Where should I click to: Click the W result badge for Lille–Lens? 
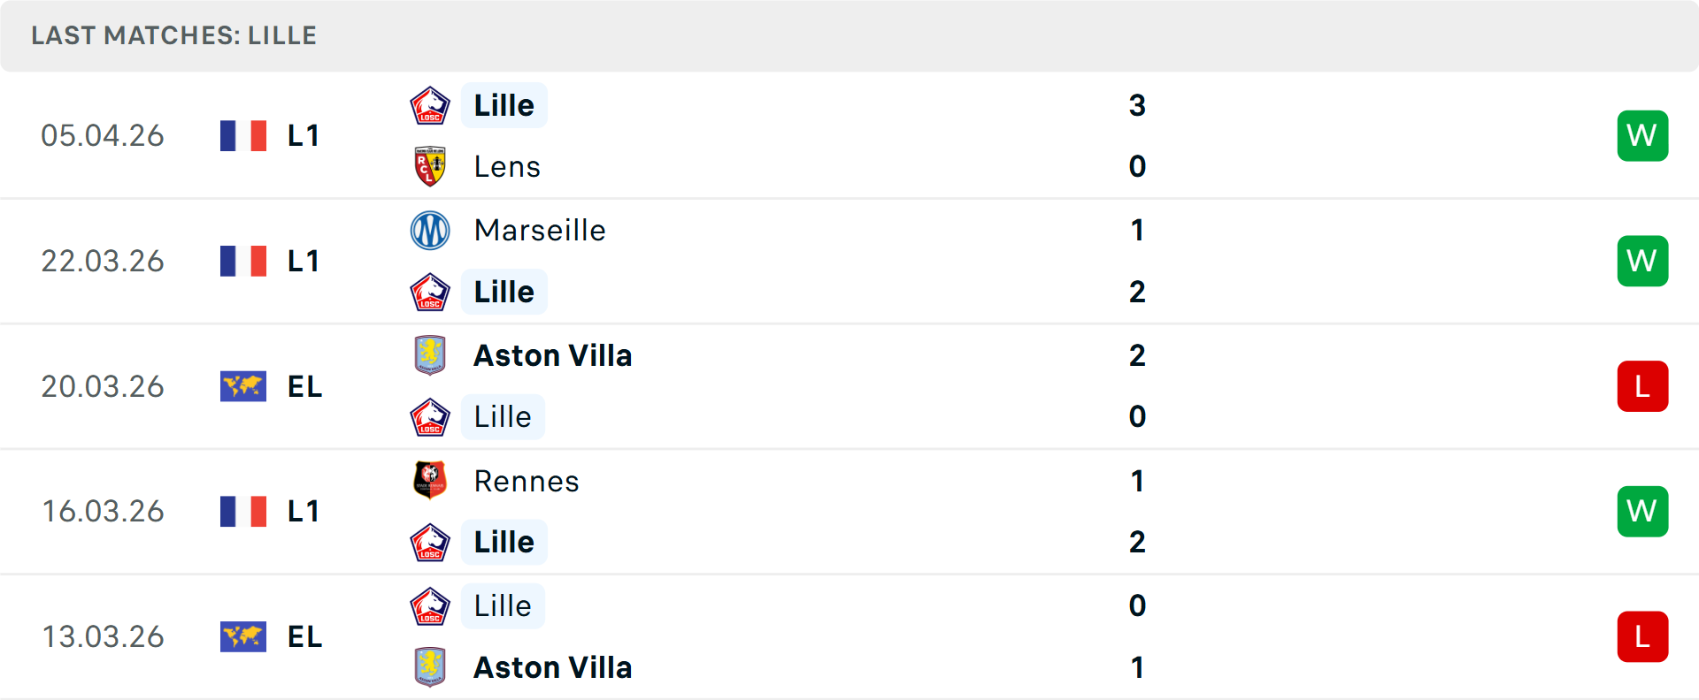pyautogui.click(x=1642, y=136)
